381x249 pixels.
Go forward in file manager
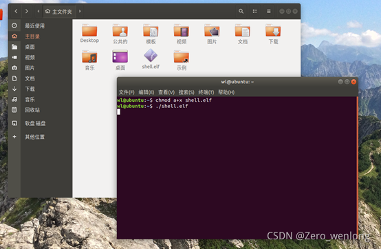pyautogui.click(x=27, y=11)
